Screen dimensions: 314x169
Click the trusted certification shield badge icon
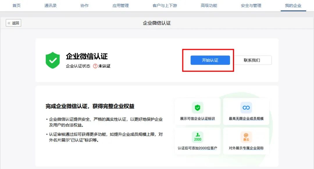tap(197, 108)
